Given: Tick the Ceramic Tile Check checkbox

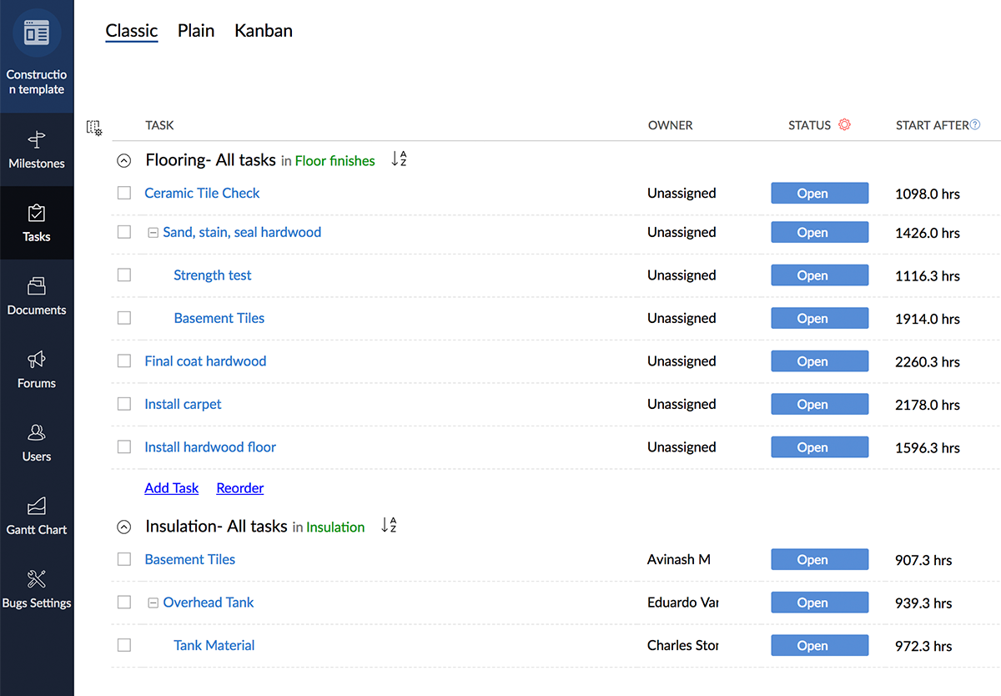Looking at the screenshot, I should coord(124,193).
